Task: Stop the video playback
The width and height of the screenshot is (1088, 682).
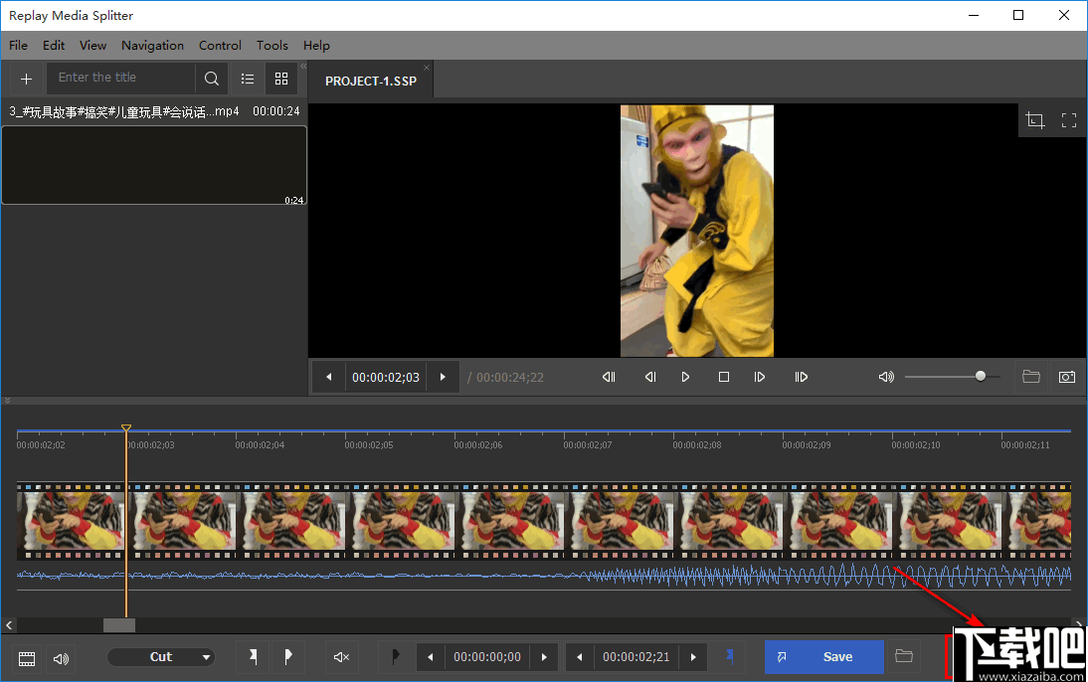Action: [724, 377]
